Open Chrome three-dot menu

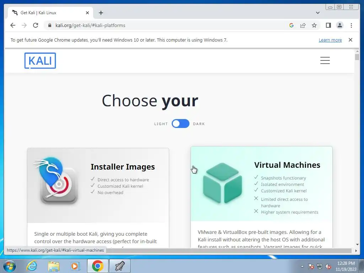pos(351,25)
